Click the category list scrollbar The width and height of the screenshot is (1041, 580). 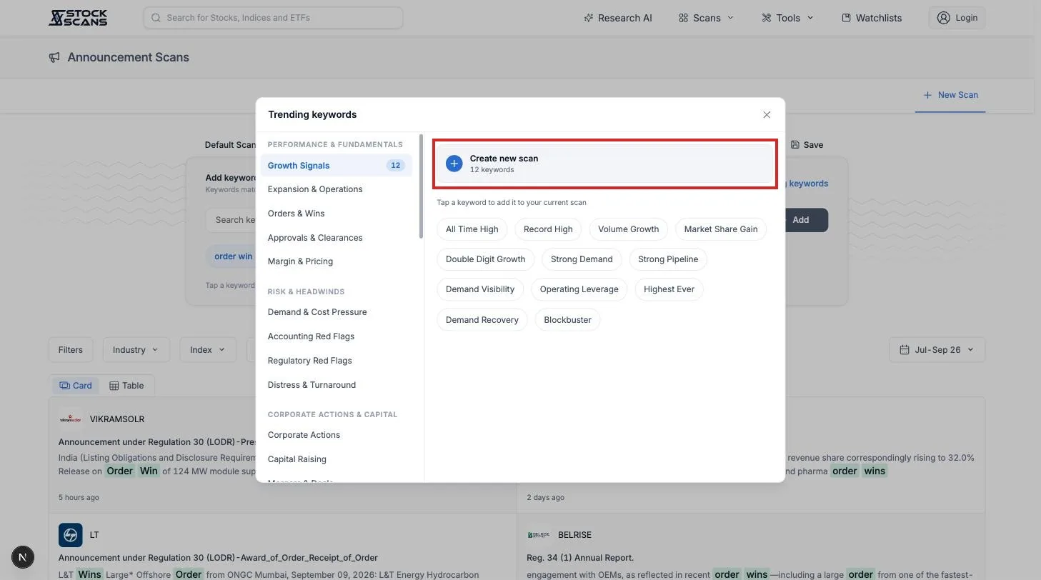coord(422,187)
